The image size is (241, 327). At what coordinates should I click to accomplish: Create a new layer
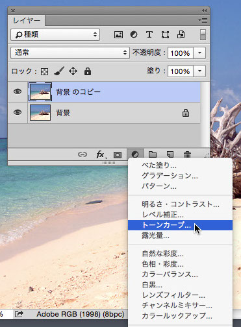(x=170, y=154)
